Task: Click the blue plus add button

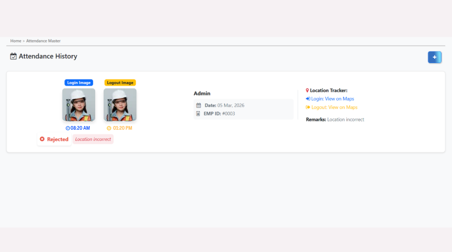Action: (x=435, y=57)
